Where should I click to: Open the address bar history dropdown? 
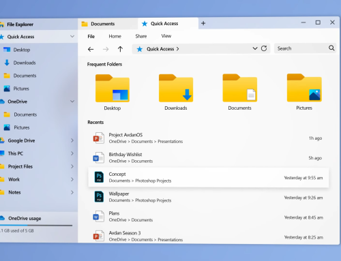pos(255,48)
